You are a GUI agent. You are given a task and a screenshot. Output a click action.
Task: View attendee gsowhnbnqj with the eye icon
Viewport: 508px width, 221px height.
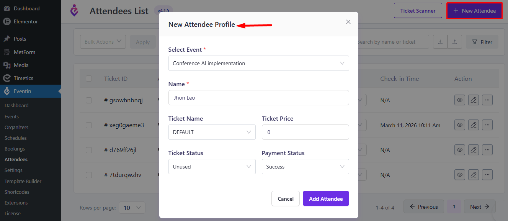click(x=460, y=100)
